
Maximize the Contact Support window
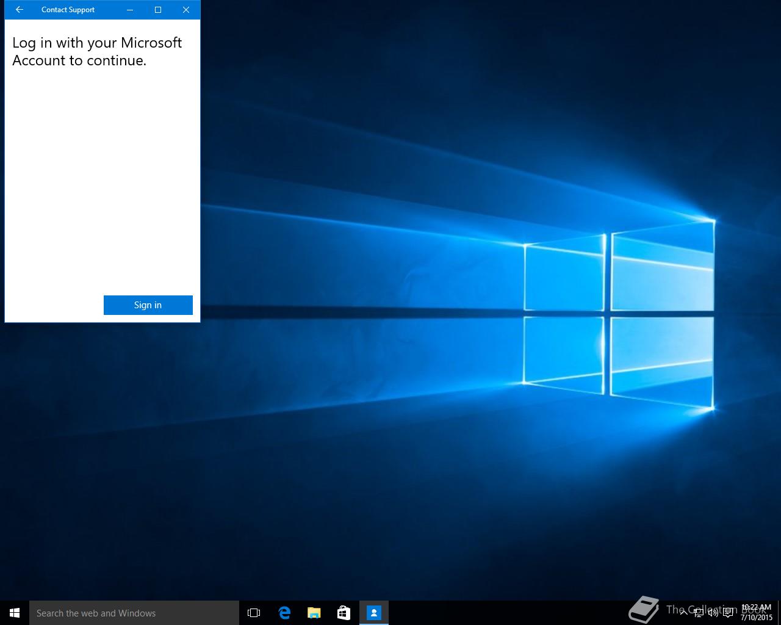(x=158, y=10)
